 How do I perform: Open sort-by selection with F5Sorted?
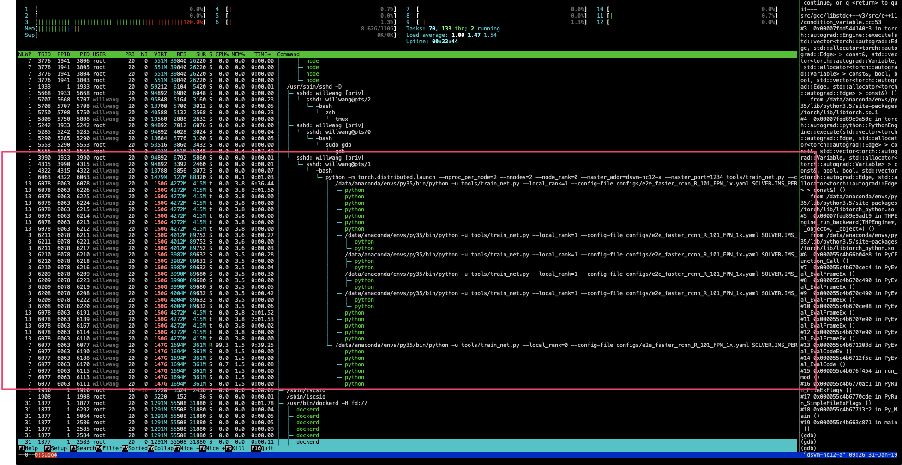[136, 448]
